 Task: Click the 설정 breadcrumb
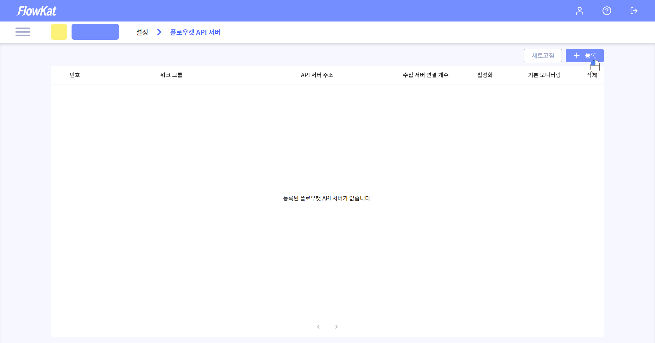point(142,32)
